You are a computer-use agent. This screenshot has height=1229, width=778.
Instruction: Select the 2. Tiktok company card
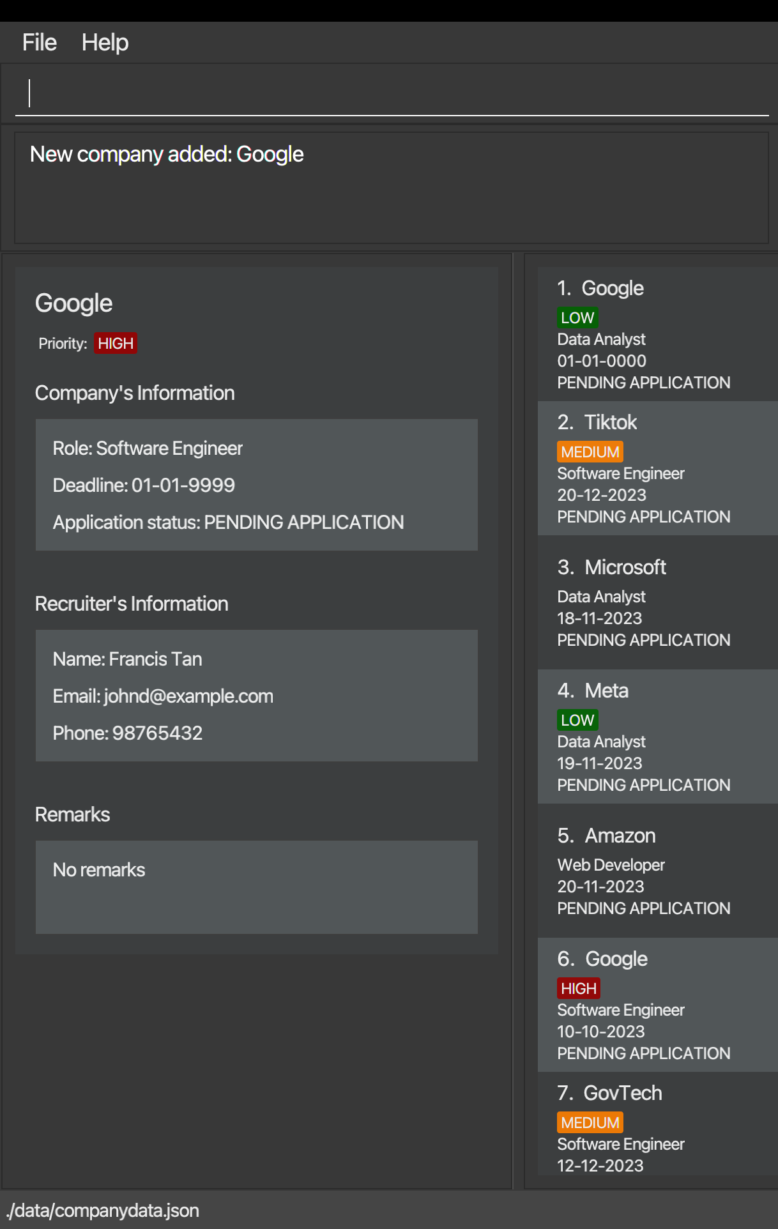[x=657, y=468]
